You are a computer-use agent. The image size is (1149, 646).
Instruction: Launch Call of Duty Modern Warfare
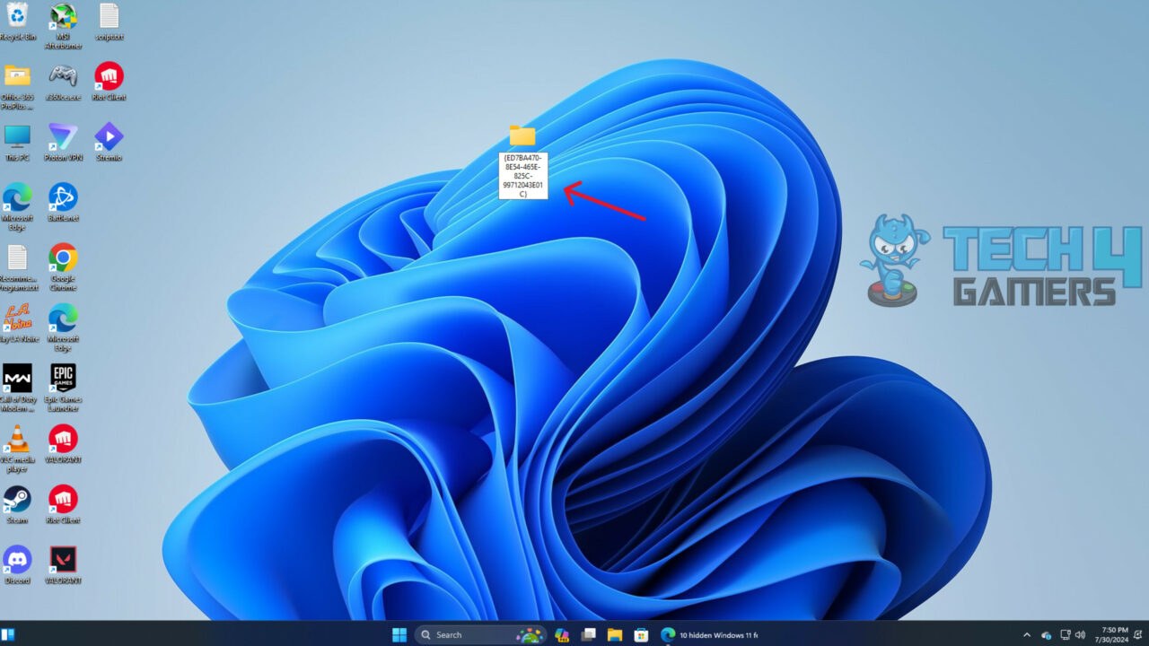click(18, 379)
